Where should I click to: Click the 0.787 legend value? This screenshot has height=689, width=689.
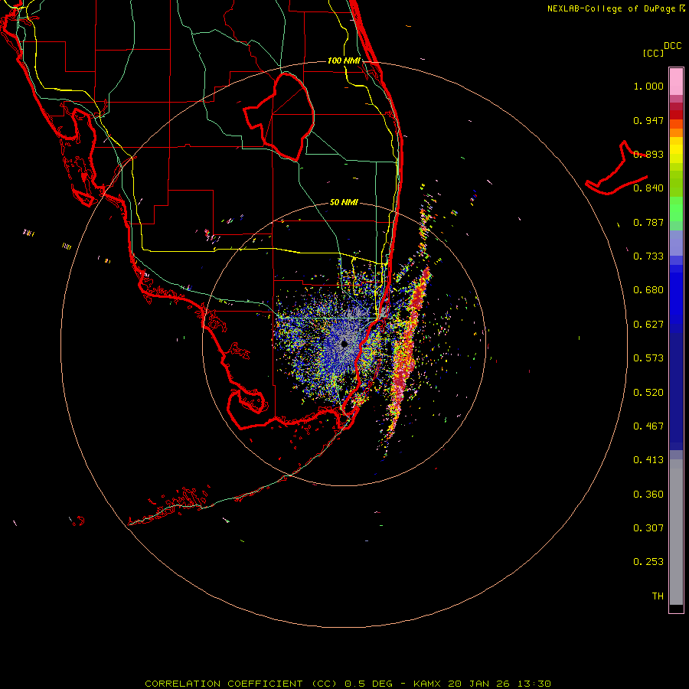click(x=648, y=222)
